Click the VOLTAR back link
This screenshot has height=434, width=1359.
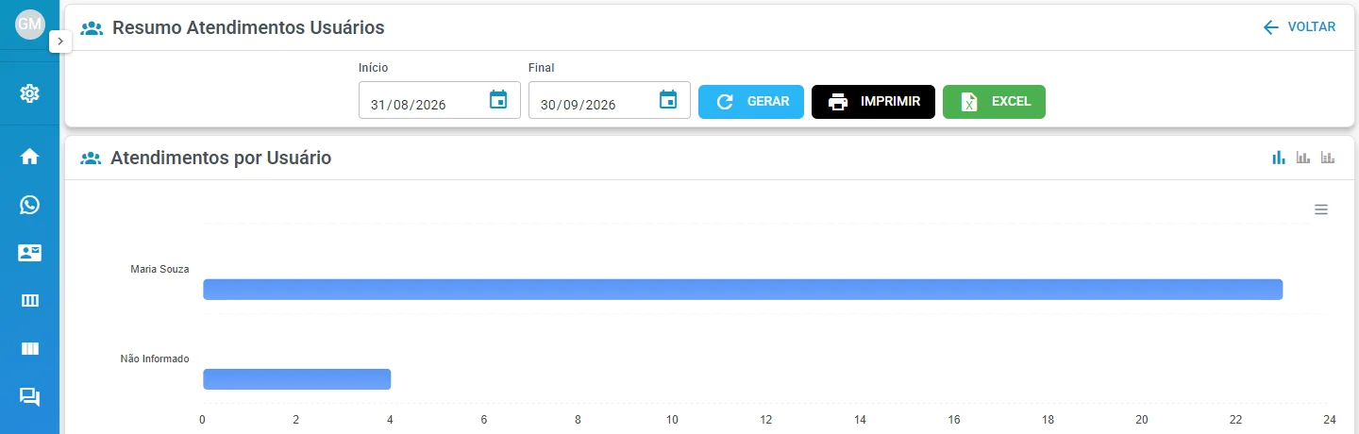pos(1300,26)
